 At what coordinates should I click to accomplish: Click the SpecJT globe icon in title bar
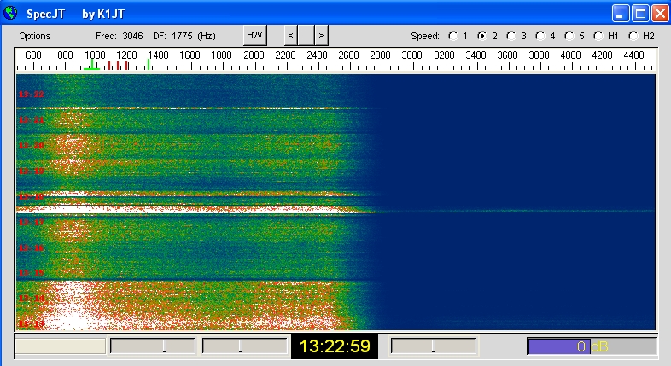pos(10,14)
